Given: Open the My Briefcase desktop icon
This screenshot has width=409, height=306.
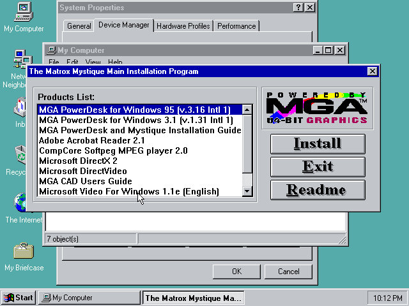Looking at the screenshot, I should 23,251.
